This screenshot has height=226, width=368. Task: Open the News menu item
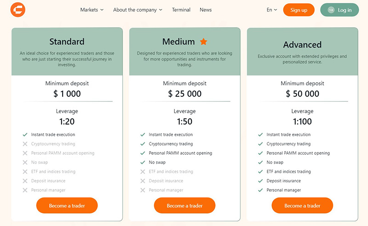coord(206,10)
